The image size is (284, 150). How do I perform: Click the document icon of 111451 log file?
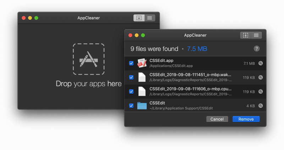(x=142, y=77)
